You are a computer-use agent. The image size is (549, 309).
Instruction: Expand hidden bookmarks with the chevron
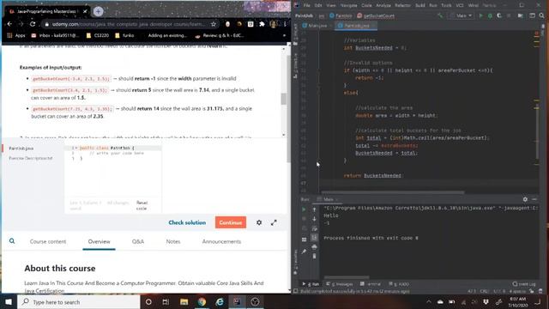tap(284, 35)
